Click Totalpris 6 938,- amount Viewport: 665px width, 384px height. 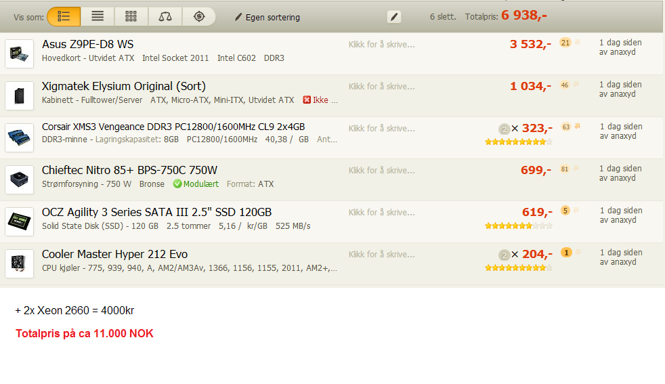524,16
